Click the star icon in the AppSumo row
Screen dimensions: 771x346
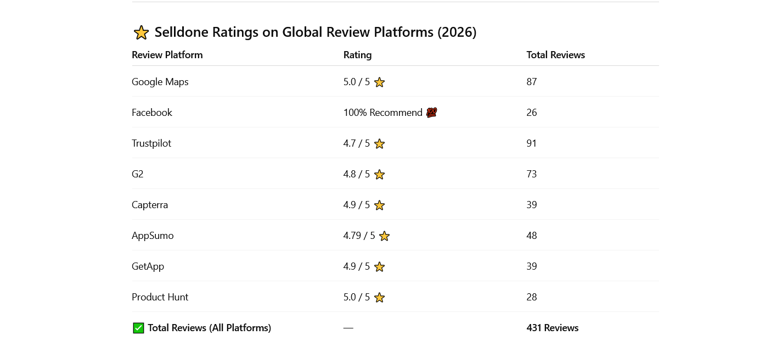384,236
